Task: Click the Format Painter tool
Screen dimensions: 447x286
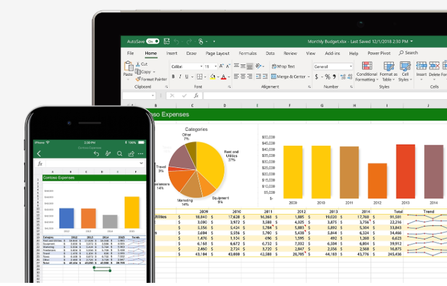Action: 153,80
